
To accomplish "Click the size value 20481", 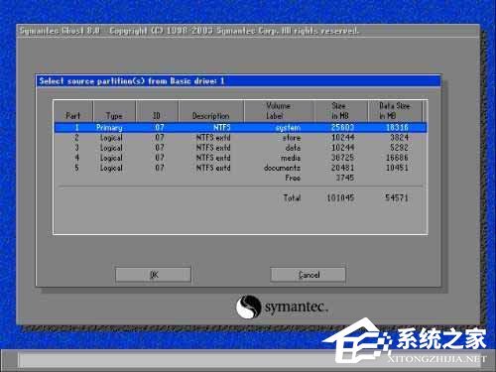I will pyautogui.click(x=342, y=168).
